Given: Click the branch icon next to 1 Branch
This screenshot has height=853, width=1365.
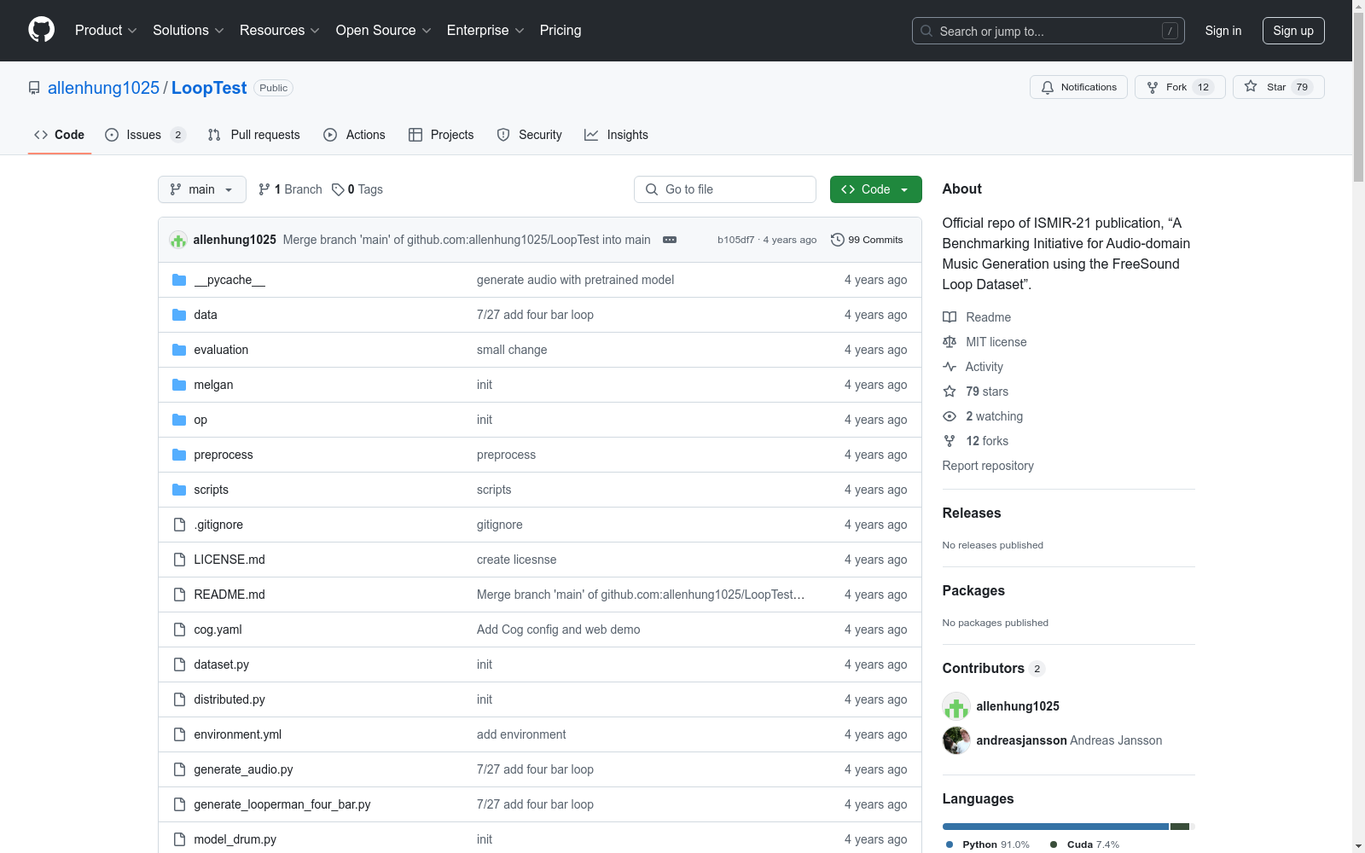Looking at the screenshot, I should (264, 189).
